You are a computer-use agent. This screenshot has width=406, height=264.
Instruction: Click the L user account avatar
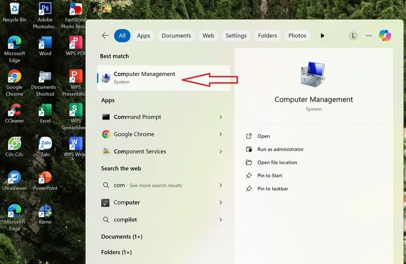[353, 36]
